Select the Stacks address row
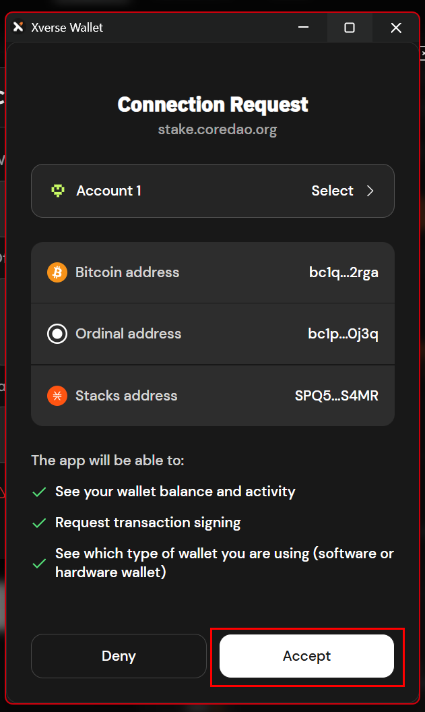Screen dimensions: 425x712 click(x=213, y=395)
